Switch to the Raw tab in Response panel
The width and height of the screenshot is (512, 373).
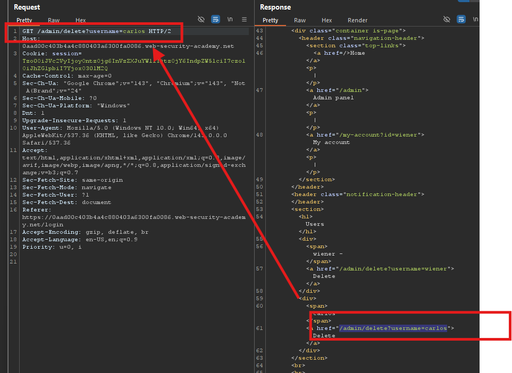300,20
